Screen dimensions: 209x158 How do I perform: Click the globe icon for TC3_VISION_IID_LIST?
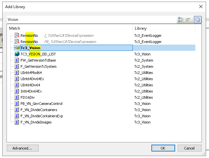pos(17,54)
